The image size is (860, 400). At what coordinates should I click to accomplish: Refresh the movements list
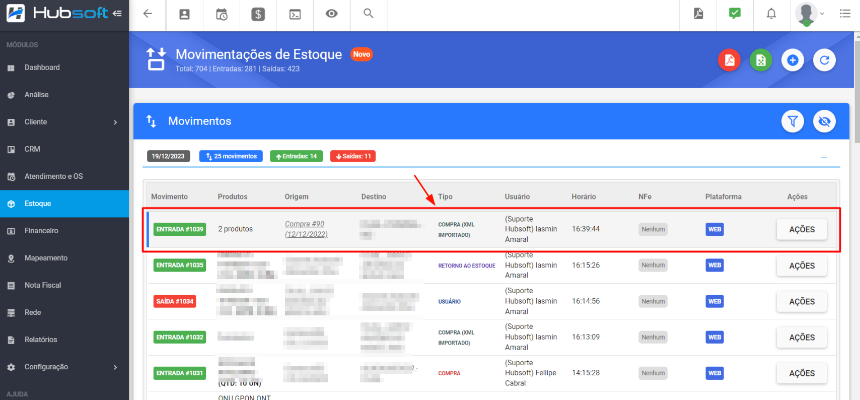coord(824,60)
